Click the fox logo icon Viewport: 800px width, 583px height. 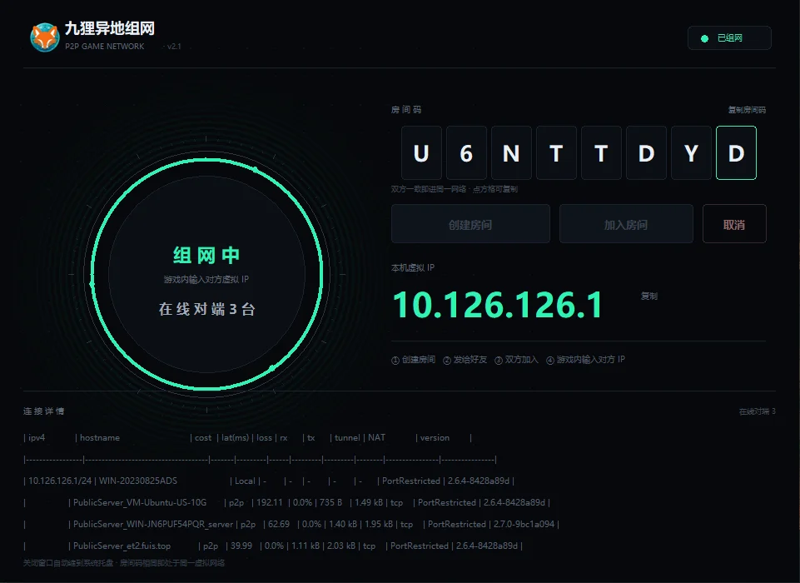click(x=44, y=37)
